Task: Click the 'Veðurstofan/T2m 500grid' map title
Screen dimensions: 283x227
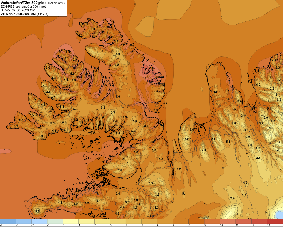Action: 23,3
